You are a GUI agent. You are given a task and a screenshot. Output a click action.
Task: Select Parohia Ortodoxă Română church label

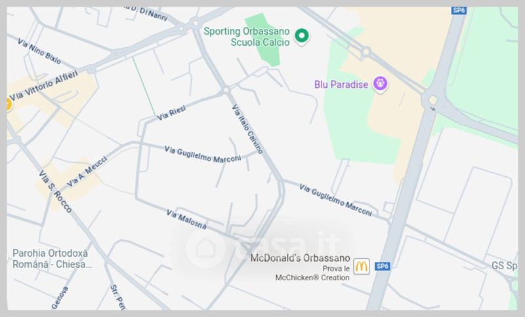pyautogui.click(x=52, y=259)
